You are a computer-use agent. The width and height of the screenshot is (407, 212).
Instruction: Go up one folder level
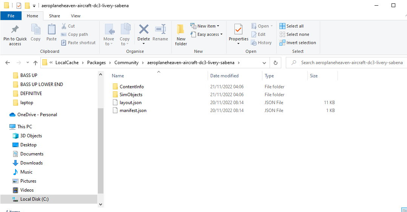point(35,63)
